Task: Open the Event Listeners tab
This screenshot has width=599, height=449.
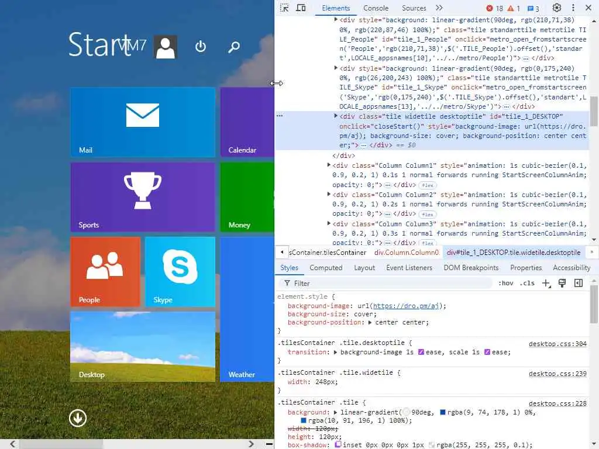Action: point(409,268)
